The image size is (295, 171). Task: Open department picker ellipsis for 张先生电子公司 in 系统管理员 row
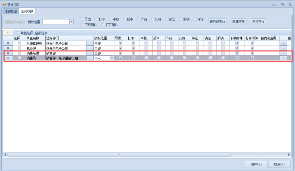tap(90, 43)
